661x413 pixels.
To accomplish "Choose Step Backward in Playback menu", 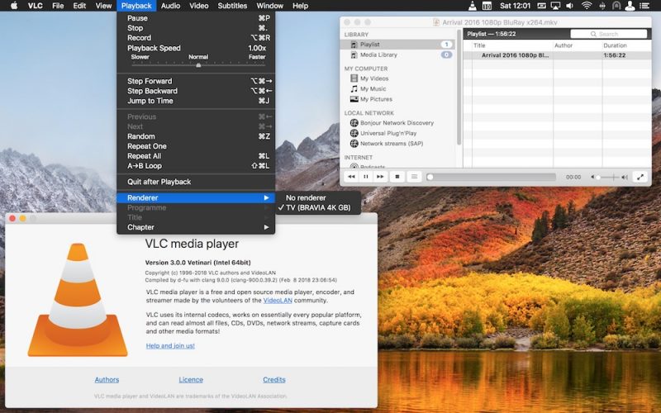I will (x=196, y=91).
